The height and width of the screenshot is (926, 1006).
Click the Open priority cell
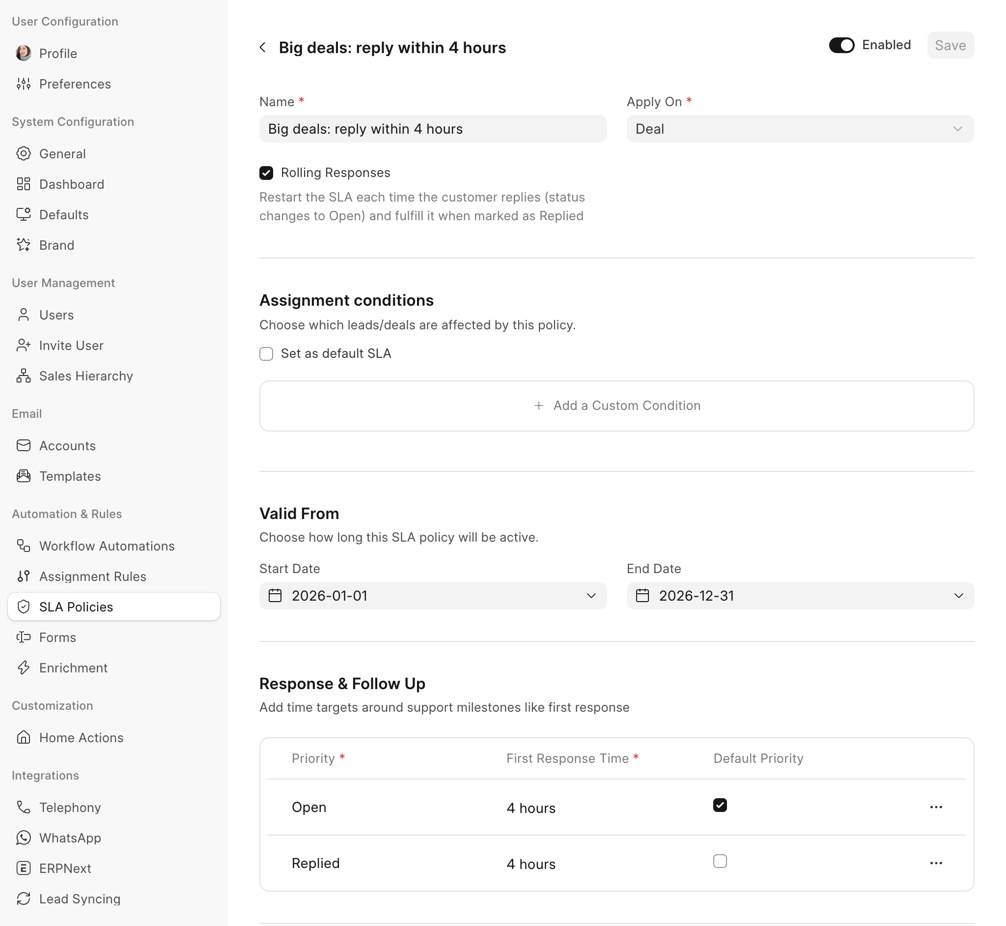(x=309, y=807)
